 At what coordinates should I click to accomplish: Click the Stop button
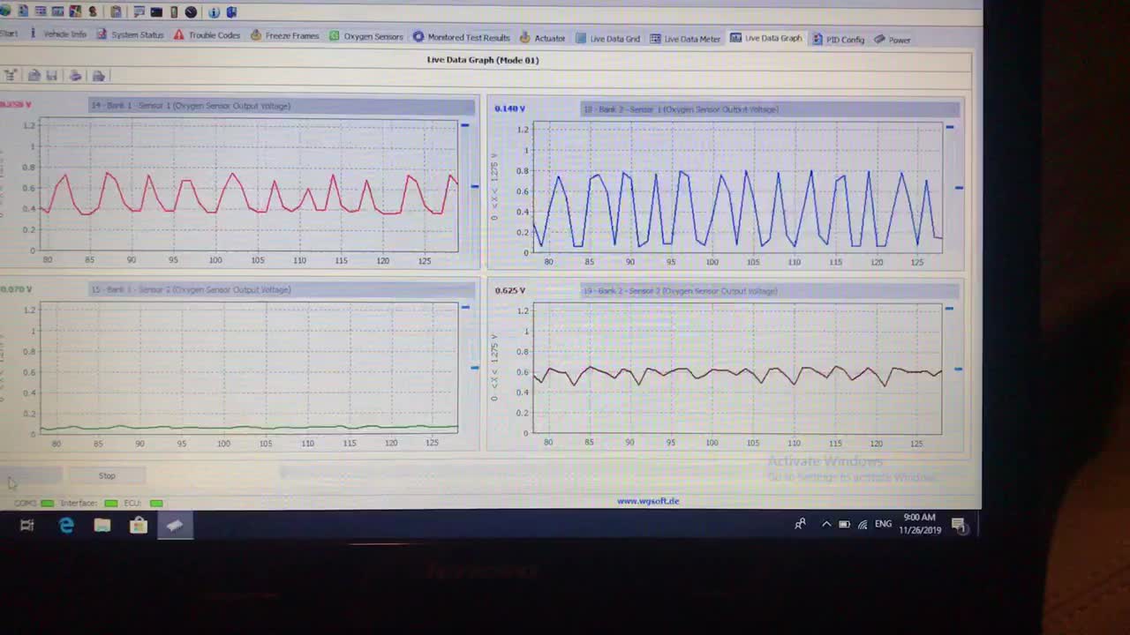pyautogui.click(x=107, y=476)
